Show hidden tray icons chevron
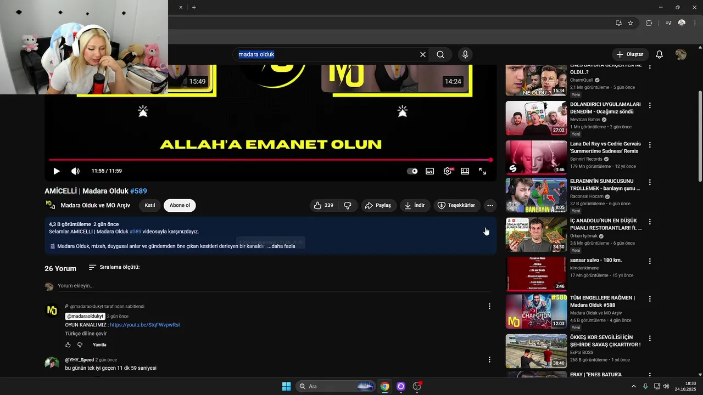 634,386
